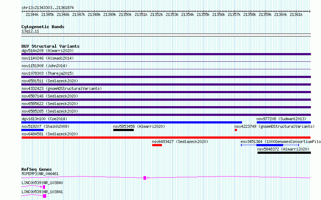
Task: Open LINC00539|NR_103841 gene label
Action: [42, 192]
